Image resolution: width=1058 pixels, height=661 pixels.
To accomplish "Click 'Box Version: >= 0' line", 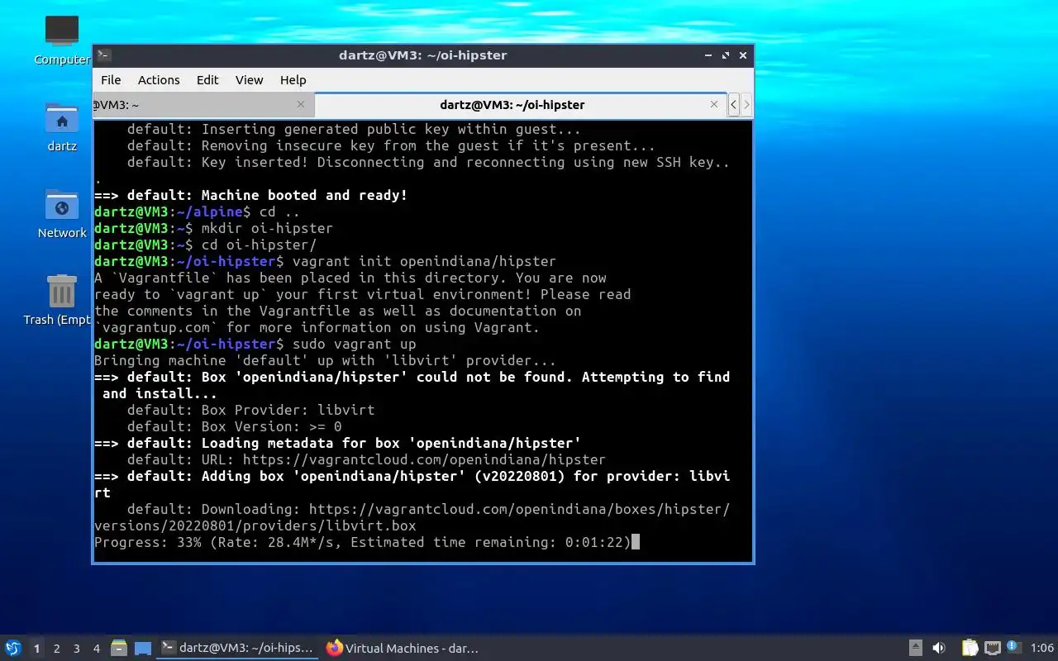I will point(234,426).
